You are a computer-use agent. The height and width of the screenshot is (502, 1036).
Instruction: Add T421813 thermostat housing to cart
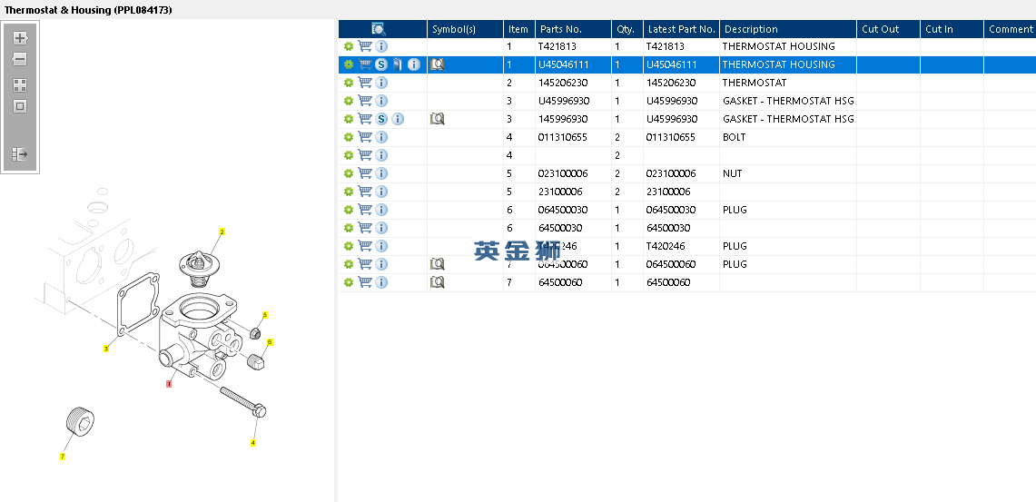pyautogui.click(x=365, y=46)
